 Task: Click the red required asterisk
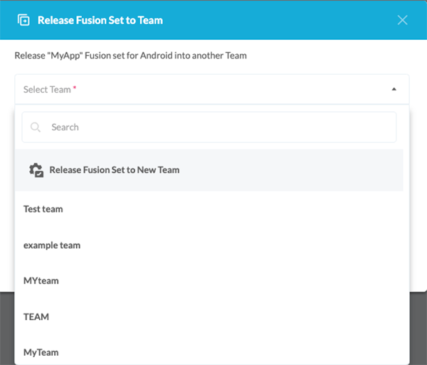click(75, 88)
